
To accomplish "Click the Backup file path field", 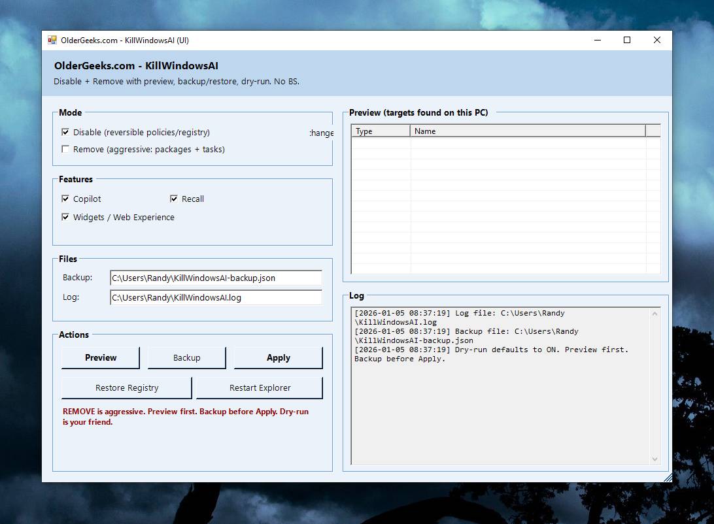I will click(x=216, y=278).
